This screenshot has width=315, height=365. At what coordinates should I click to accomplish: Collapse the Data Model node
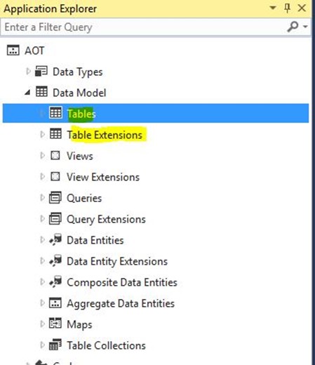coord(27,93)
